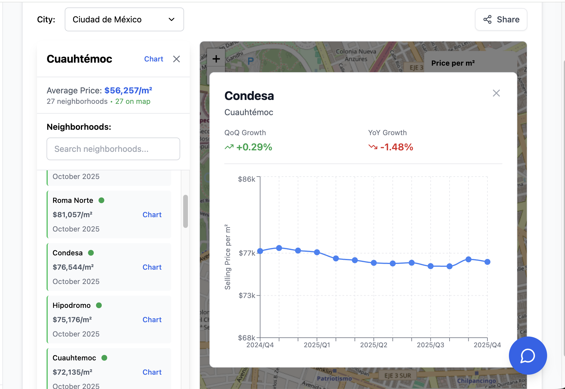Zoom in on the map
Image resolution: width=565 pixels, height=389 pixels.
[x=216, y=59]
